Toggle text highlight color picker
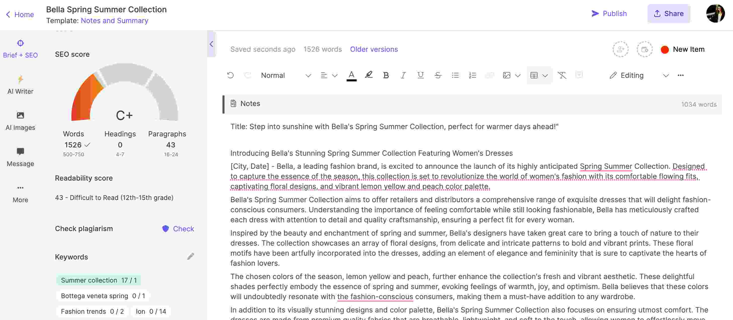Viewport: 733px width, 320px height. coord(369,75)
